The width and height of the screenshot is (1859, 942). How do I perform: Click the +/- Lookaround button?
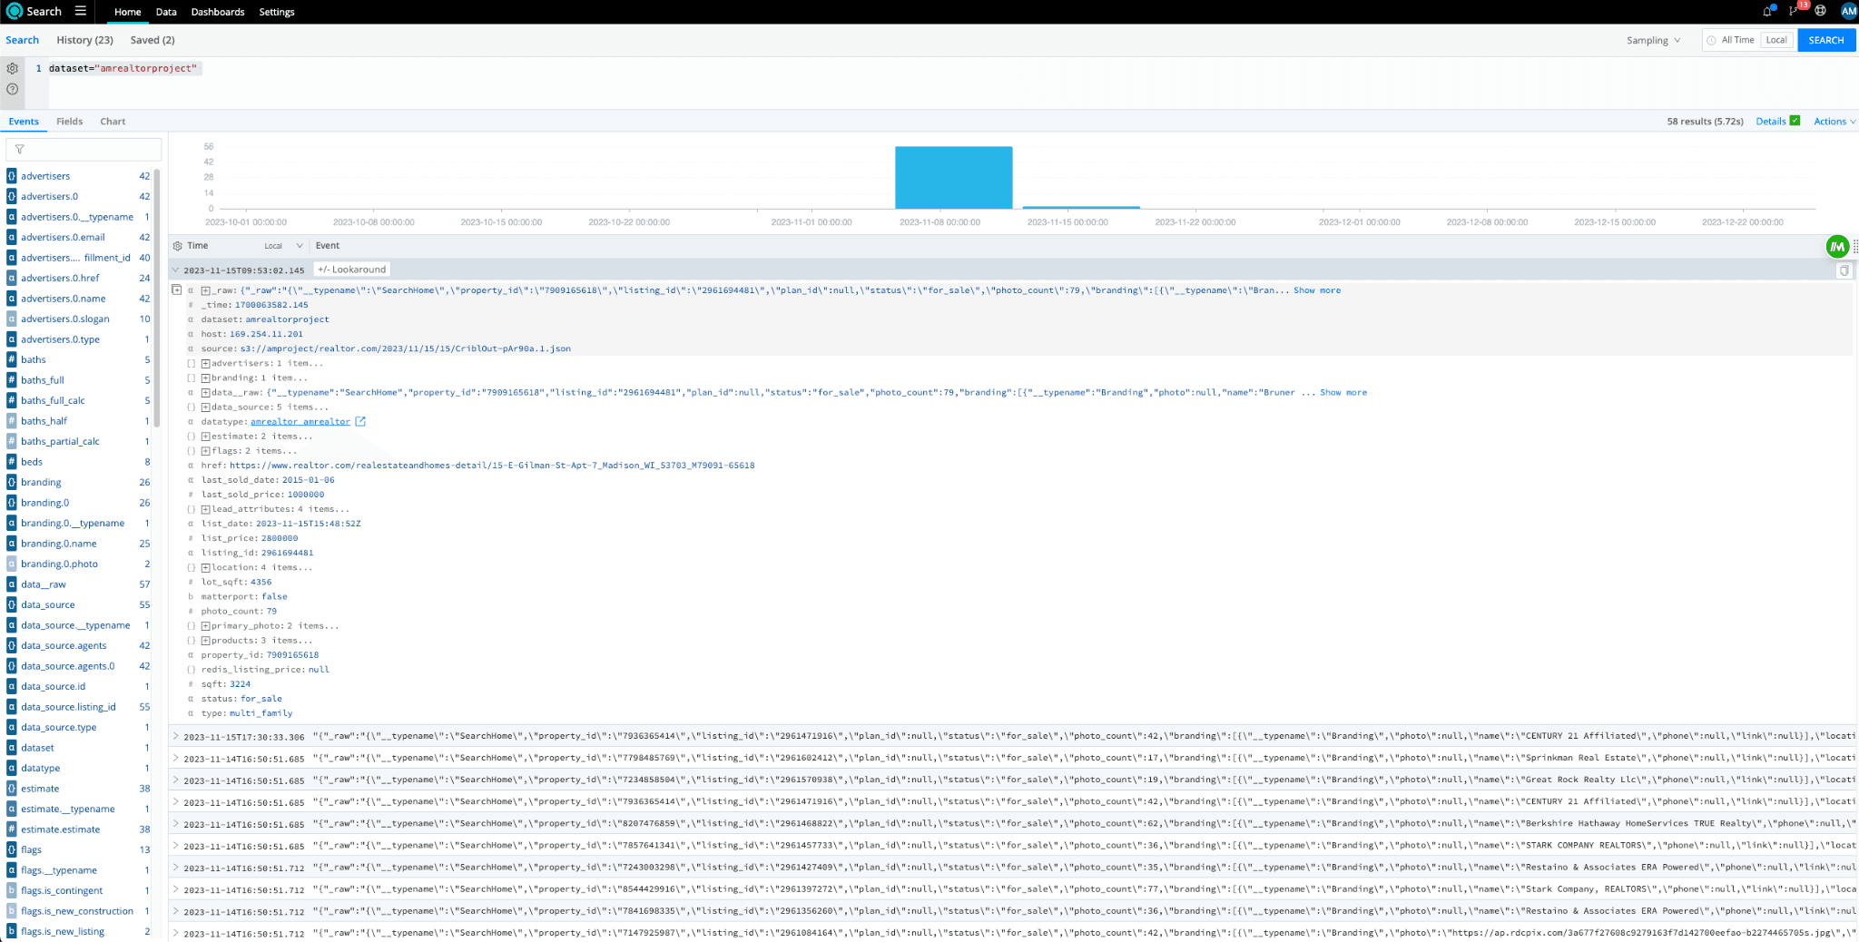(352, 270)
